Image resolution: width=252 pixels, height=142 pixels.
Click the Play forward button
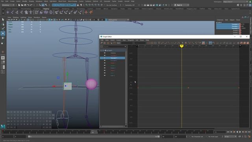pos(240,132)
